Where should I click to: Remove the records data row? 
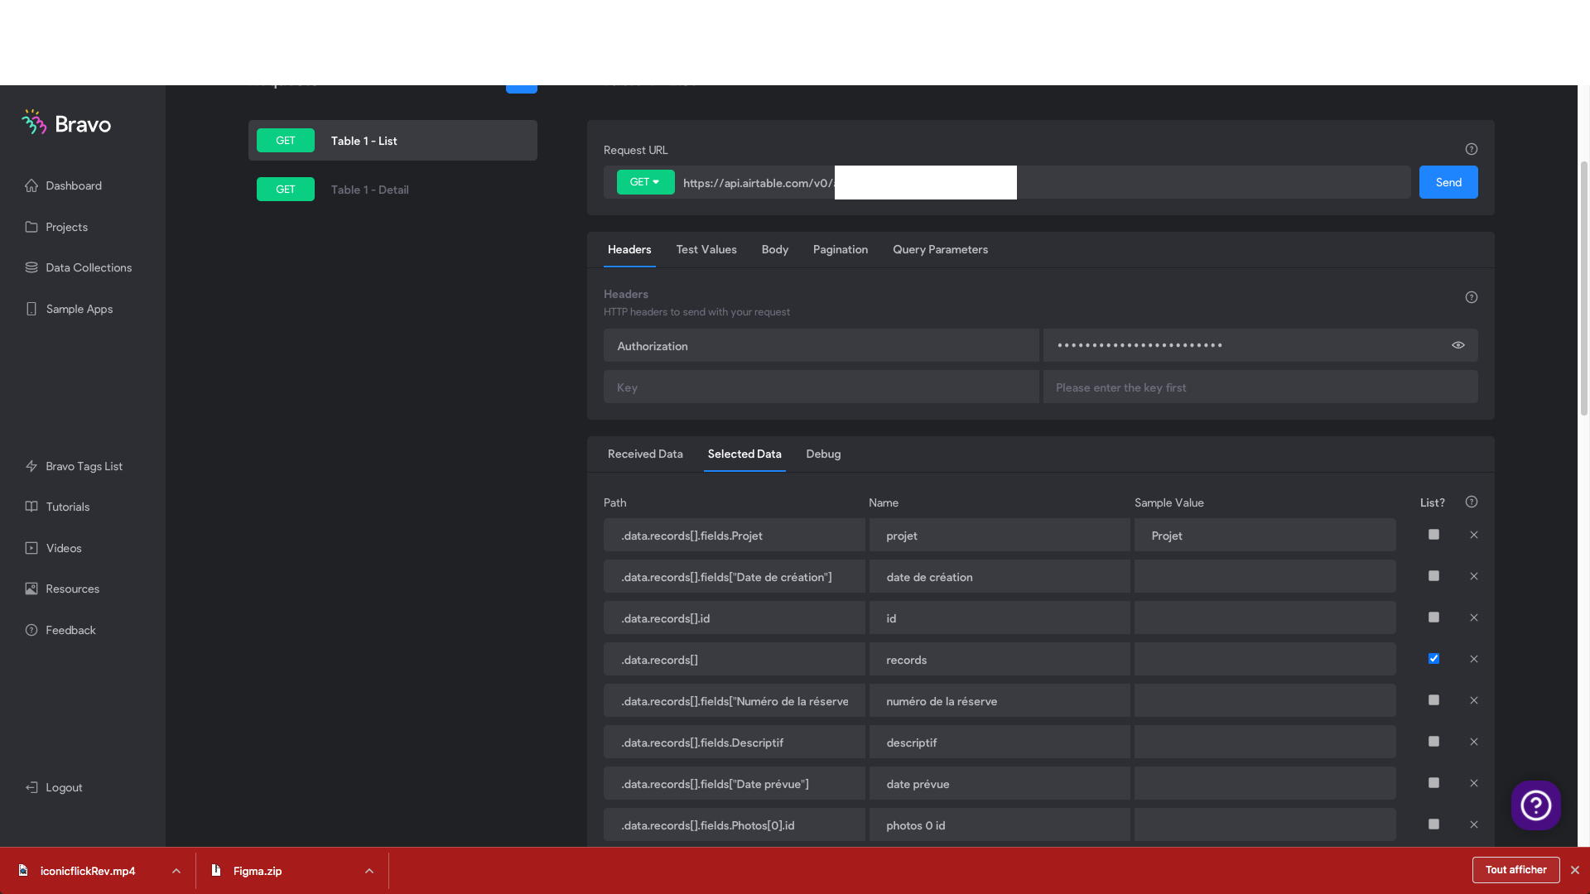[1473, 659]
